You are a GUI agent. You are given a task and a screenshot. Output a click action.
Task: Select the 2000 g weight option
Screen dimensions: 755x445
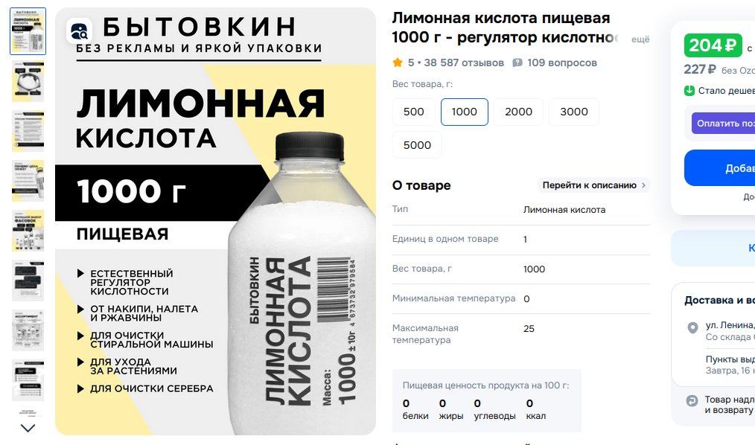[518, 112]
